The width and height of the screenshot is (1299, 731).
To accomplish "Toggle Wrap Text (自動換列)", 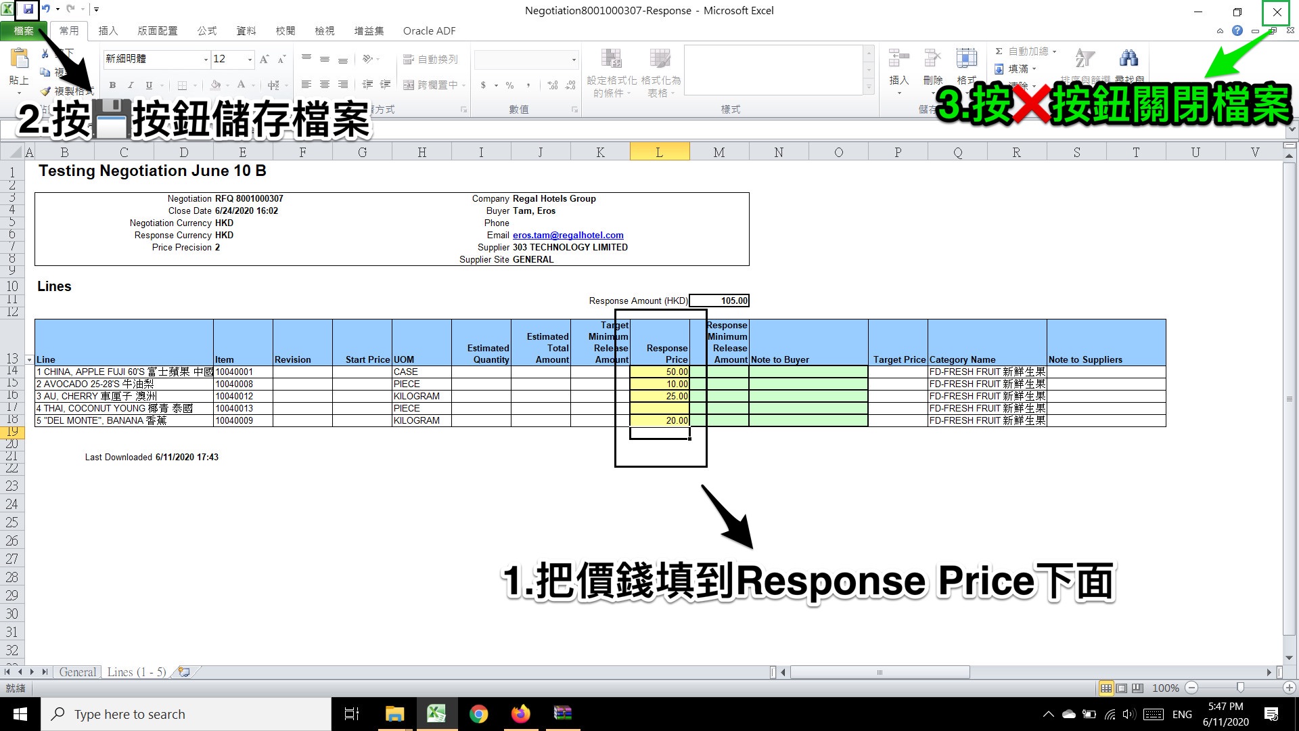I will [x=430, y=59].
